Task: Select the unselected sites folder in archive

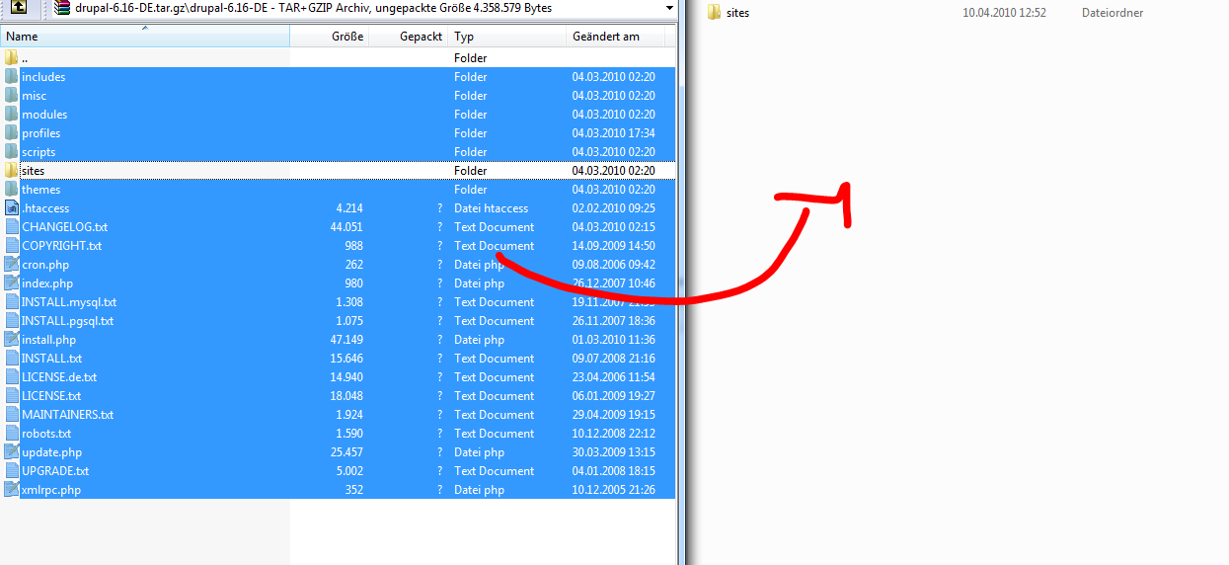Action: pyautogui.click(x=34, y=171)
